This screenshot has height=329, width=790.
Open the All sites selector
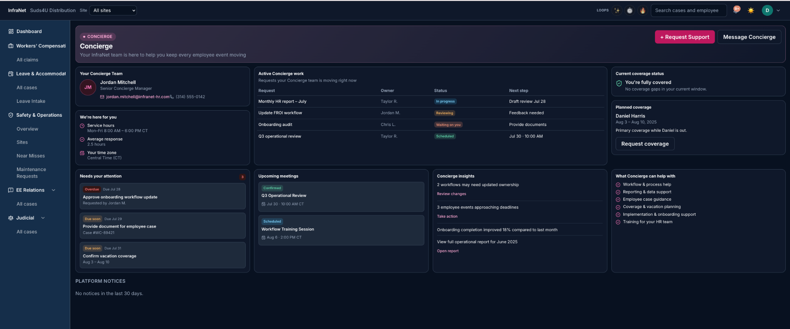pos(113,10)
